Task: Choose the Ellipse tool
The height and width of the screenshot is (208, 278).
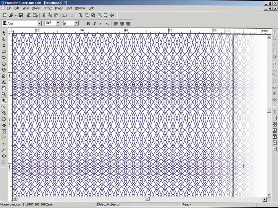Action: (4, 57)
